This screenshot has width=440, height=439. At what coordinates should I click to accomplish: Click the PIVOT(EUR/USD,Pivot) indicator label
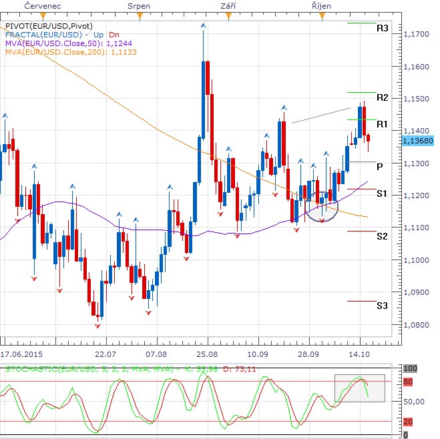49,26
